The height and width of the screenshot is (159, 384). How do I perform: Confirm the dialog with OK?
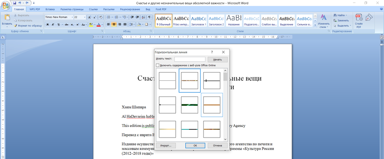[195, 145]
